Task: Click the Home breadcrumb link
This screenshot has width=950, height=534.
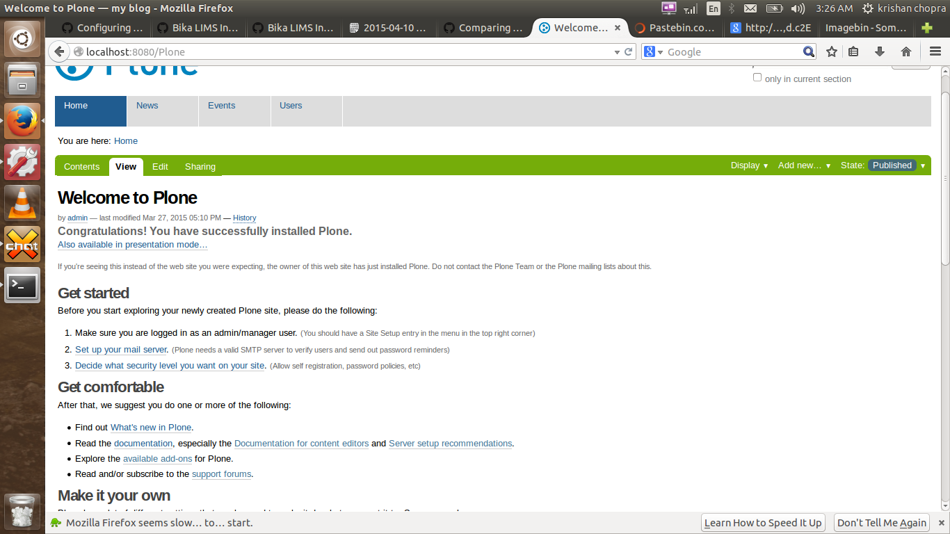Action: [x=126, y=141]
